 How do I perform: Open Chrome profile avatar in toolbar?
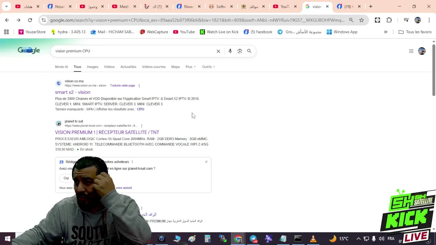(x=418, y=20)
